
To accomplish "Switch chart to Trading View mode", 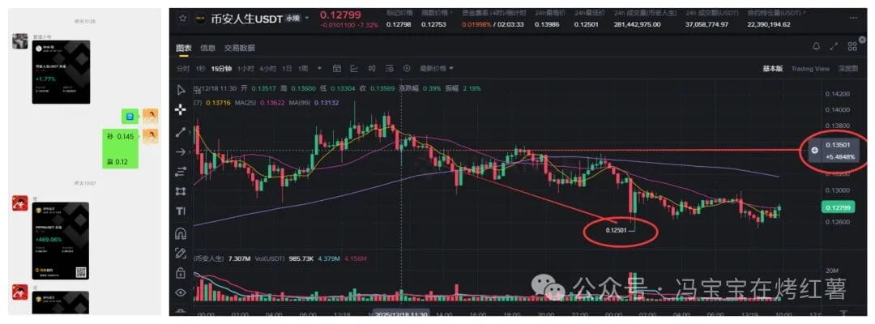I will point(810,69).
